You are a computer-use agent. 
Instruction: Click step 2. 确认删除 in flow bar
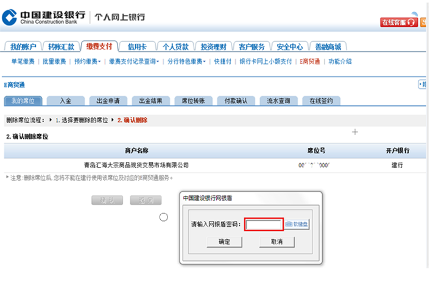132,120
